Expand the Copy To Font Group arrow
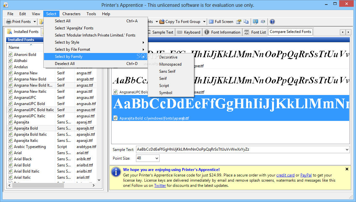356x202 pixels. 204,22
